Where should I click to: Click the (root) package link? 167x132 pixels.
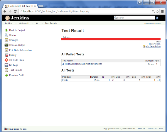[65, 80]
